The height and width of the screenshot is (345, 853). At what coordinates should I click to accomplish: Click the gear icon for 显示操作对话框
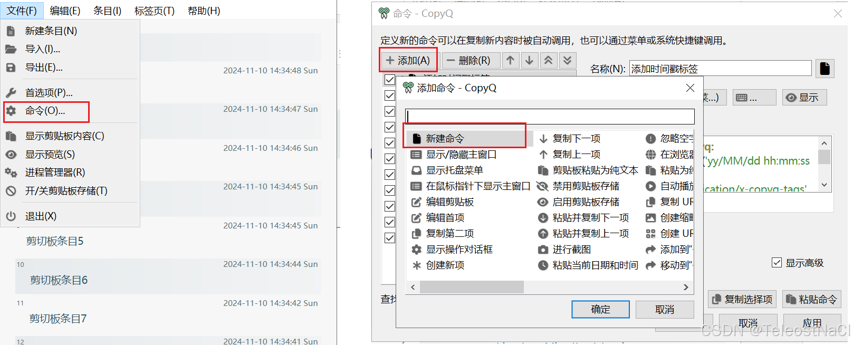click(416, 250)
